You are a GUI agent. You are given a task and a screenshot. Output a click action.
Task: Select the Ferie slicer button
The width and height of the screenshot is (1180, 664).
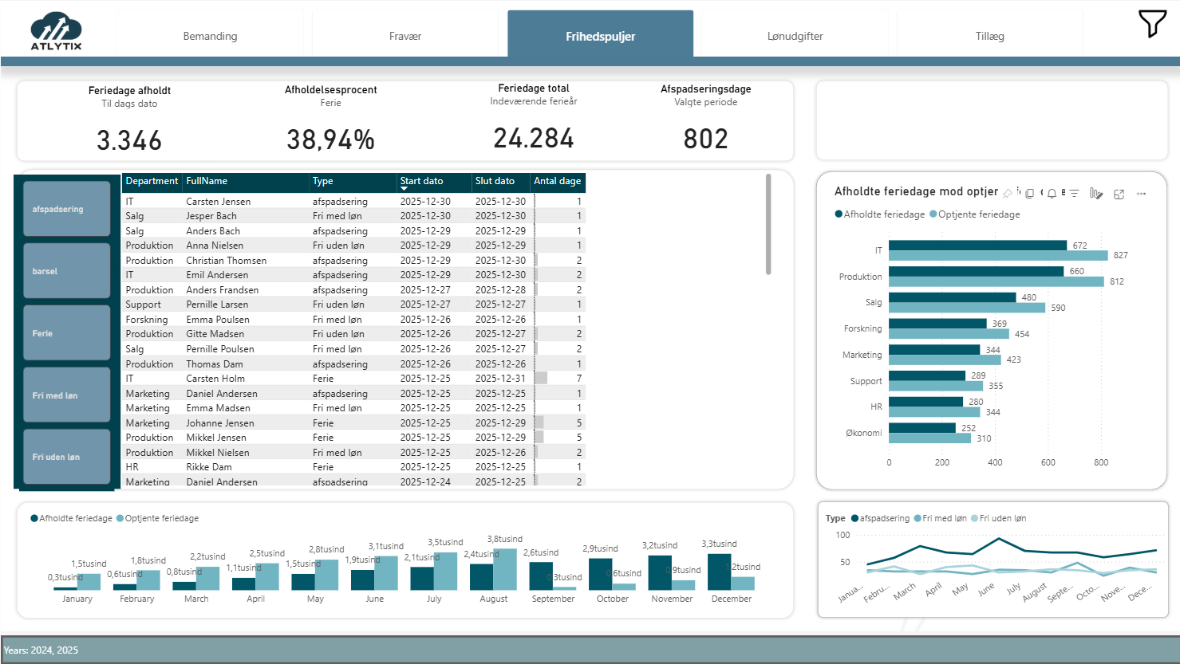pos(67,333)
